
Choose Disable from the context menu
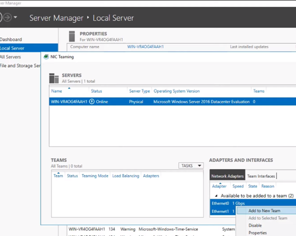[x=255, y=226]
